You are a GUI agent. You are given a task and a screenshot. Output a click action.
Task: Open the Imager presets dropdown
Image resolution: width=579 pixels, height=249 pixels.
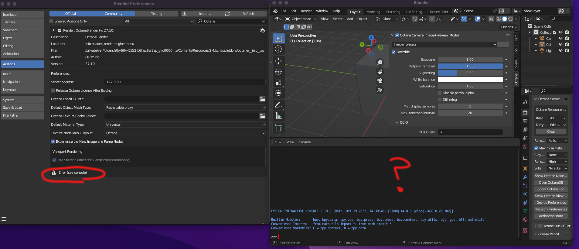(x=444, y=44)
